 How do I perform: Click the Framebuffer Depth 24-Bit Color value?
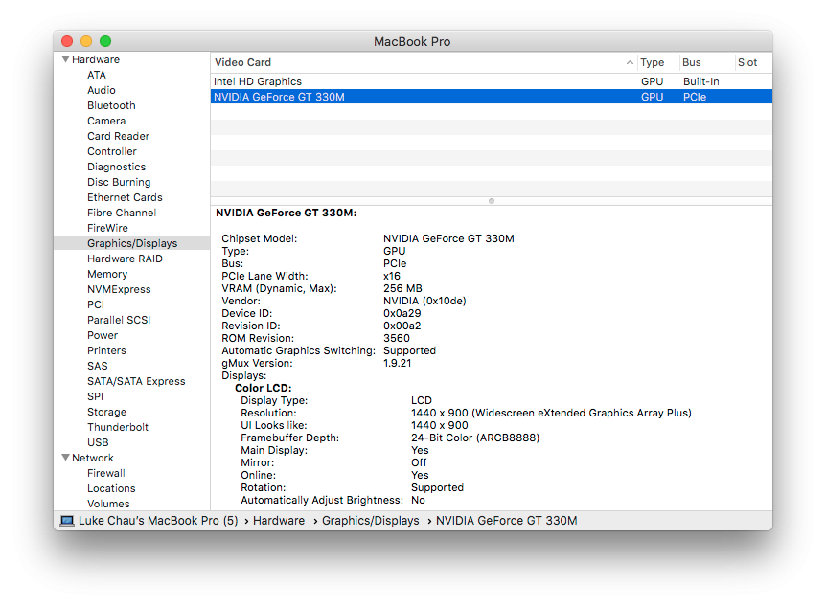475,438
